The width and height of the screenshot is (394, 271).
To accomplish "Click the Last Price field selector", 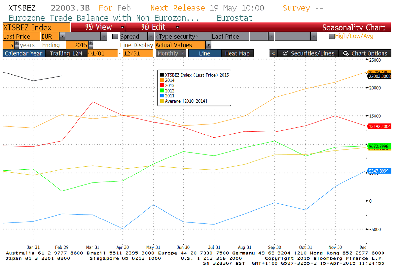I will coord(21,37).
